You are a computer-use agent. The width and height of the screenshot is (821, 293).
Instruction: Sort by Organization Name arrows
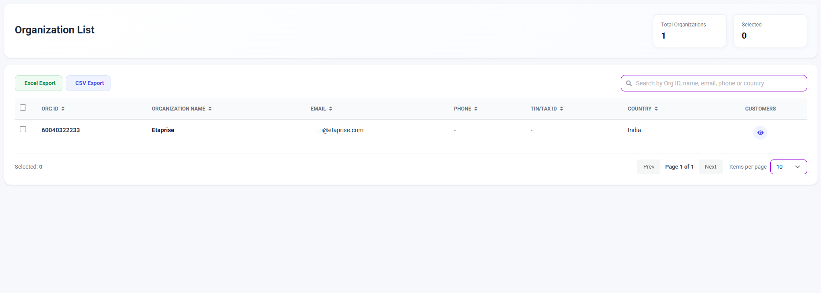click(210, 109)
